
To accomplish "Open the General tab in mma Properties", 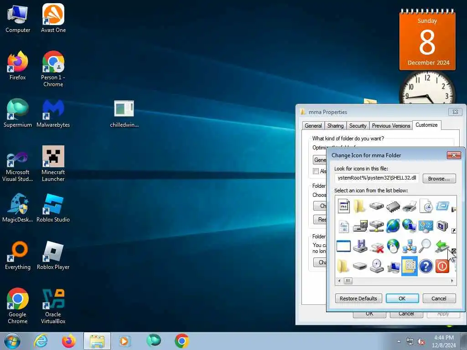I will click(313, 126).
